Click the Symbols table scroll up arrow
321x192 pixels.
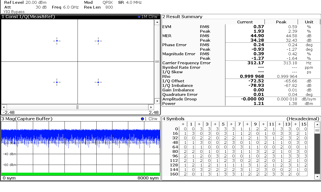tap(317, 125)
